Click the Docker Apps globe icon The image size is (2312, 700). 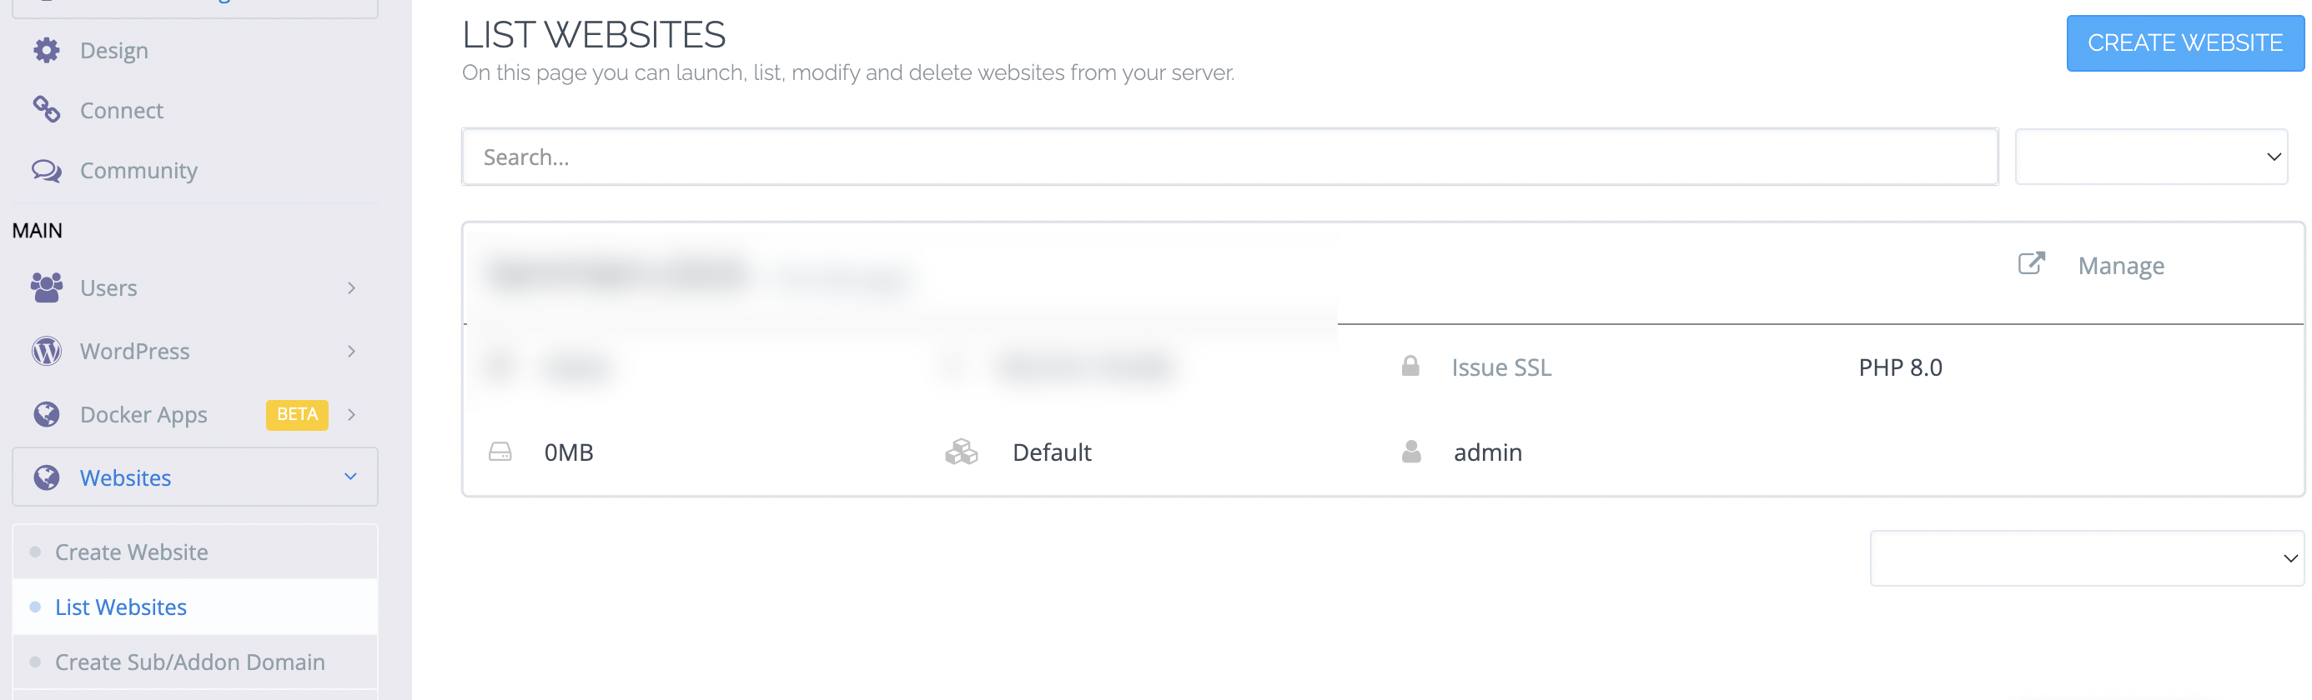click(47, 414)
